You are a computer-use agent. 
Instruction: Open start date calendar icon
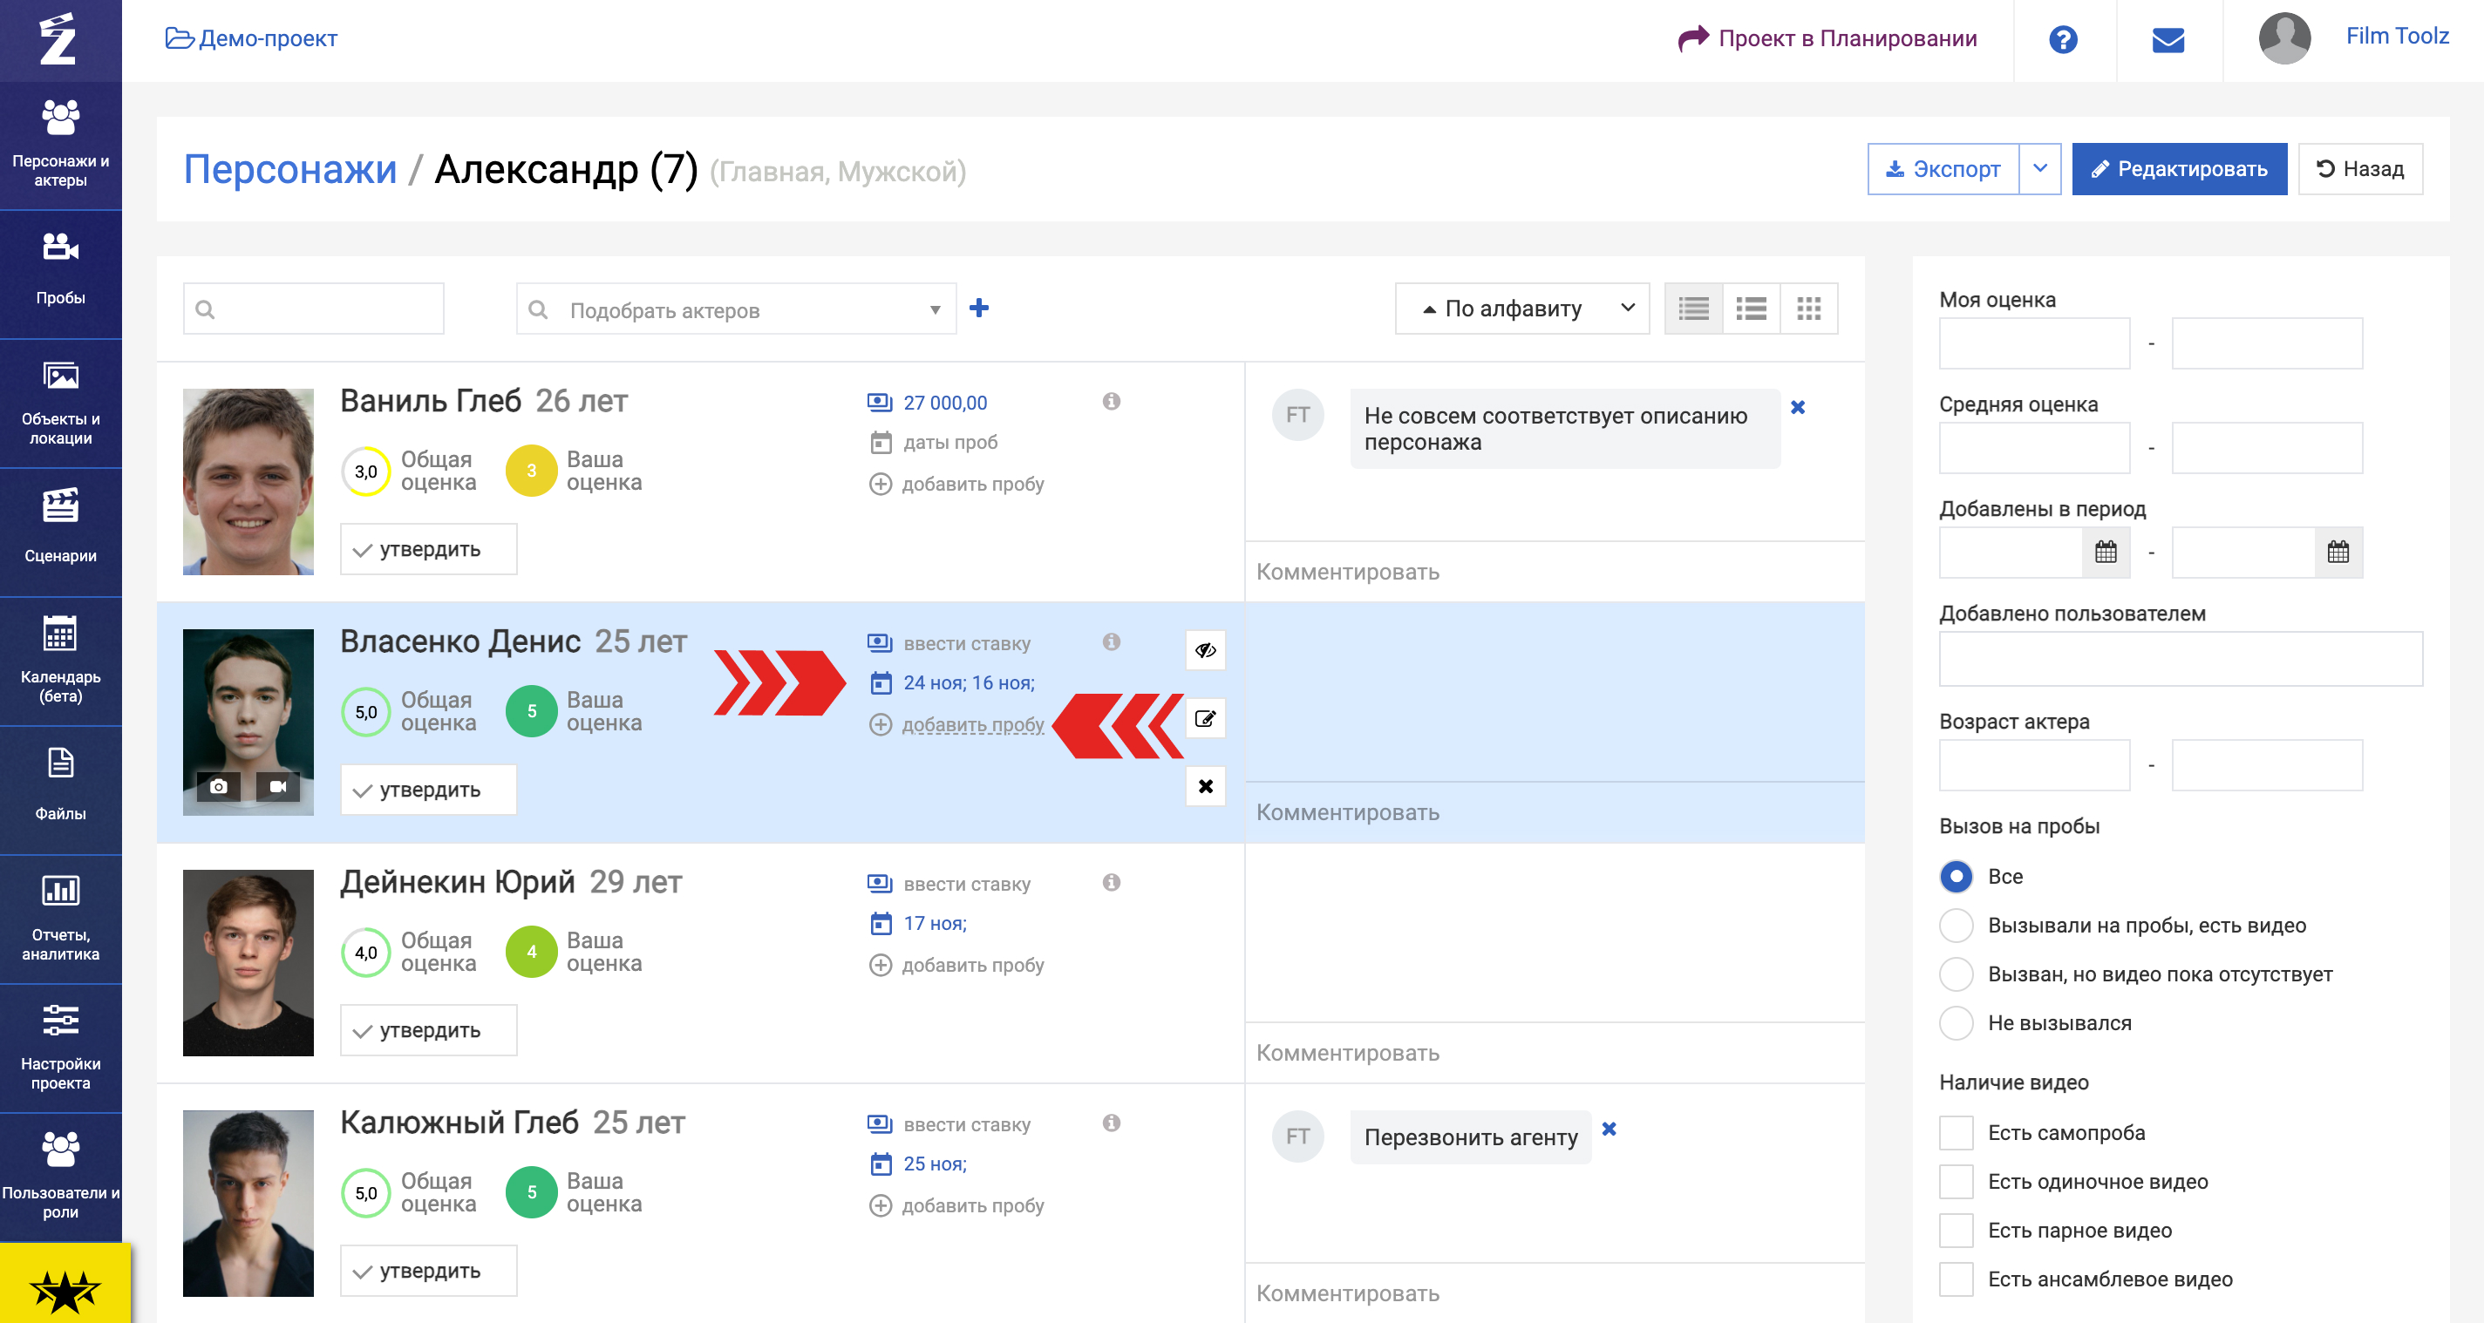pyautogui.click(x=2106, y=553)
